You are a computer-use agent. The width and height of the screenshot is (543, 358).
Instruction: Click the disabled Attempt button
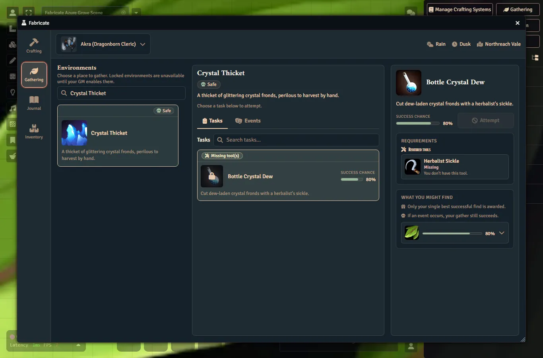coord(486,121)
